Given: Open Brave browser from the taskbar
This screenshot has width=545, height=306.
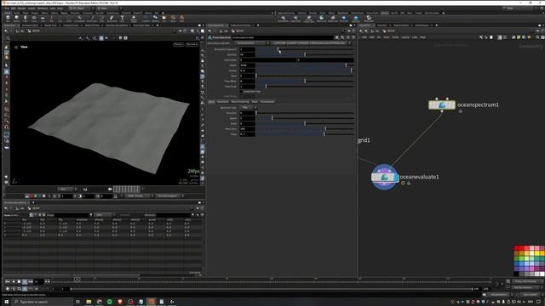Looking at the screenshot, I should (120, 302).
